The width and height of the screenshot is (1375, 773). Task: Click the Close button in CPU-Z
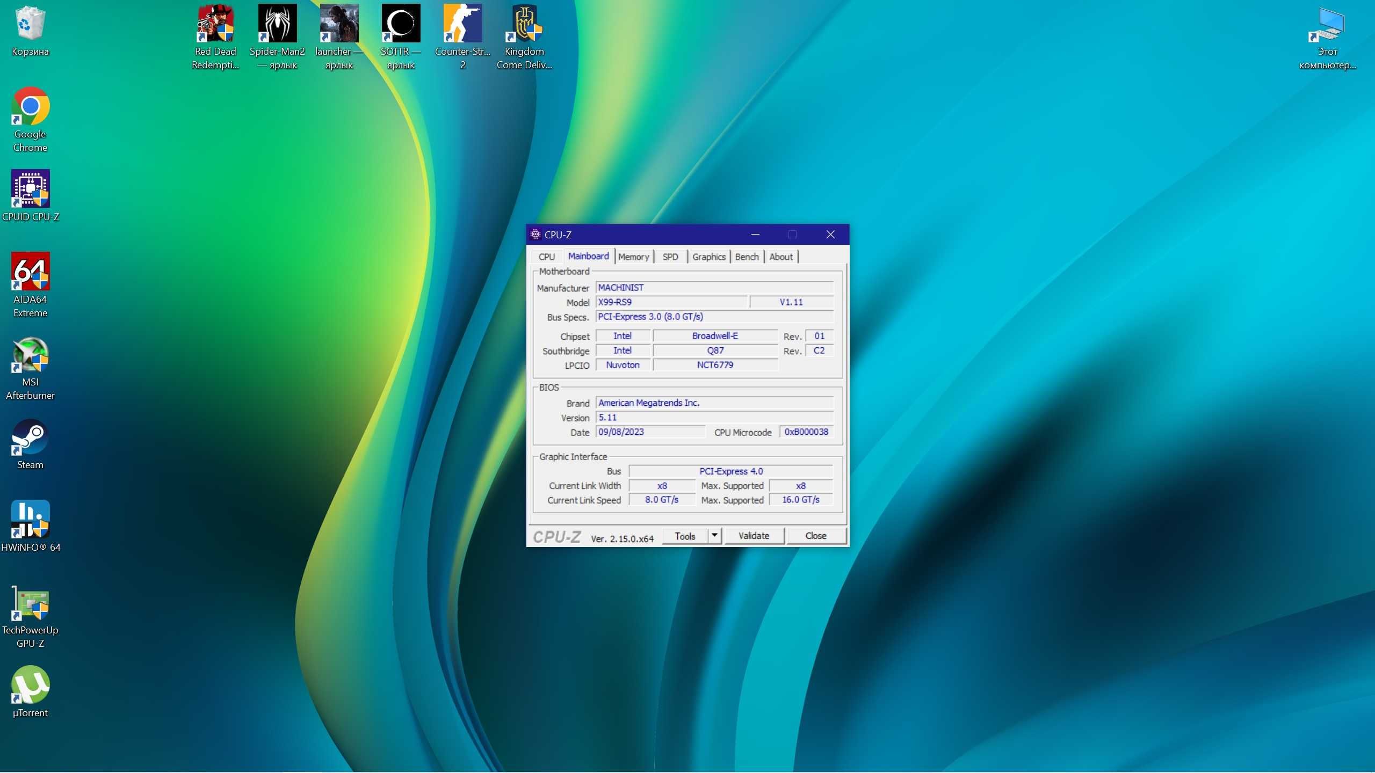[x=816, y=536]
